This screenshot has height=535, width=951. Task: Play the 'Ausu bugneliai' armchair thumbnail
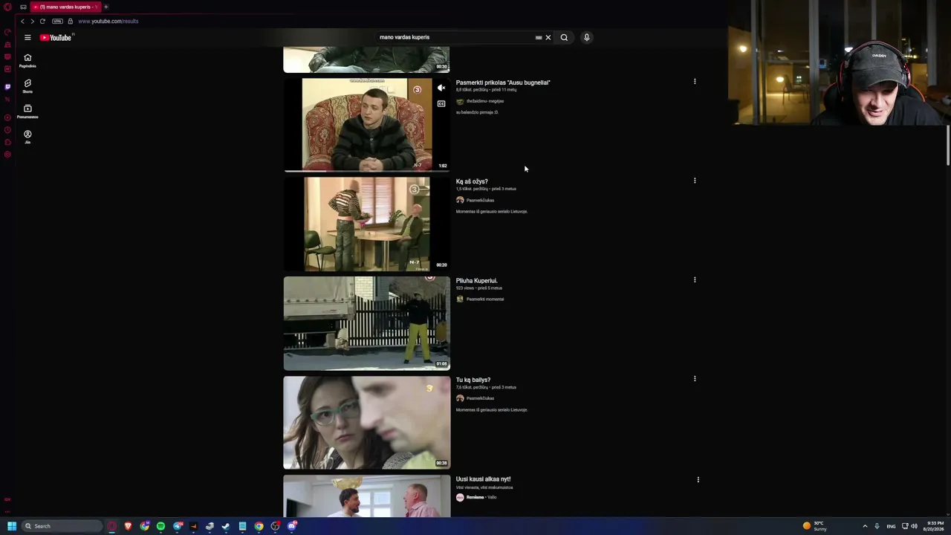point(366,125)
